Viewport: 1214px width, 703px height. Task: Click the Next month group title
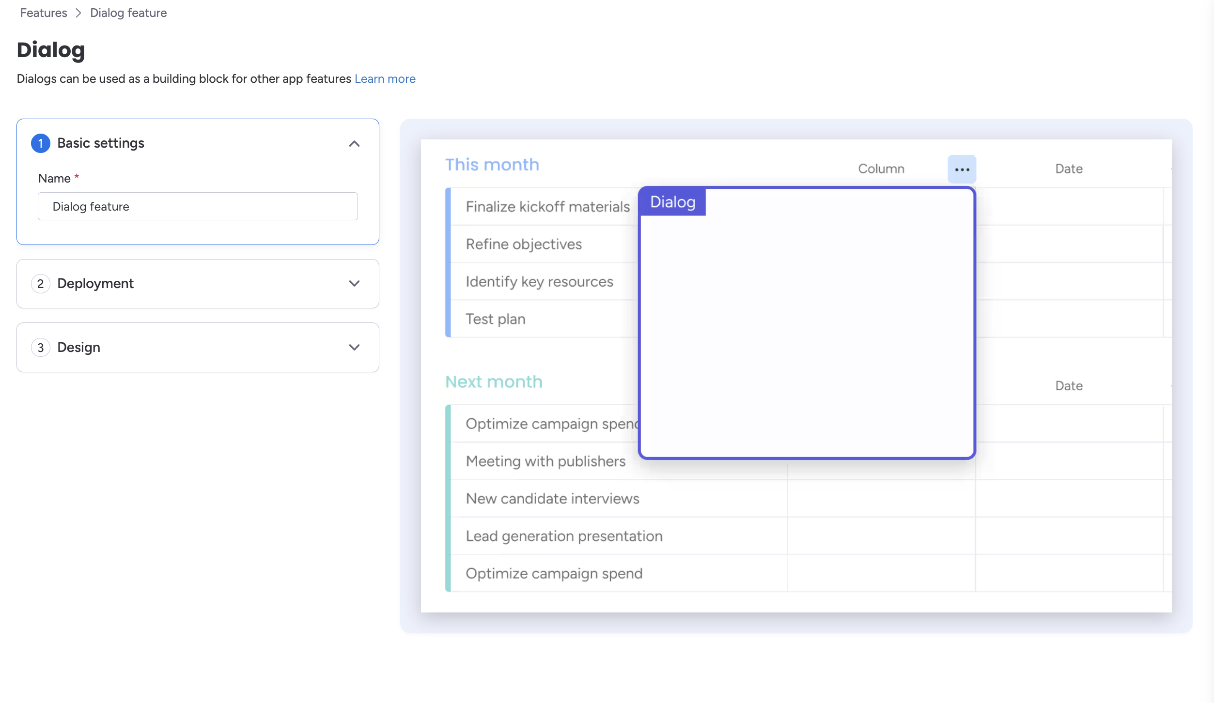[494, 382]
